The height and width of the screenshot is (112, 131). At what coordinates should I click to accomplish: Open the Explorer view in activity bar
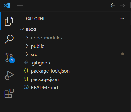9,21
